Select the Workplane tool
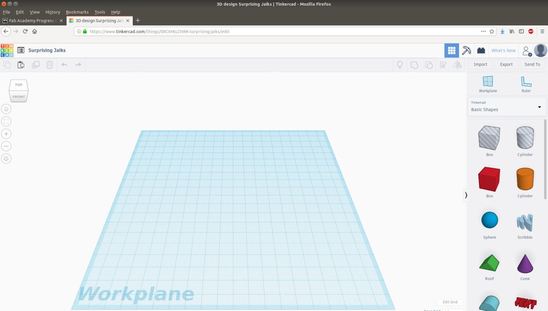 (x=488, y=84)
